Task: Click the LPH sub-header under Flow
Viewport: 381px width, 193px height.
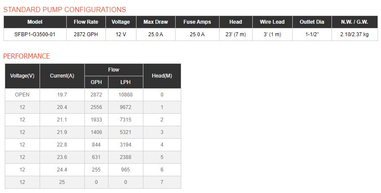Action: coord(125,82)
